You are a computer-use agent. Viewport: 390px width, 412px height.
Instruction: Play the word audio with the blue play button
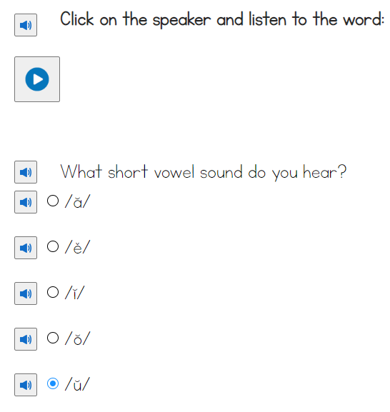37,79
